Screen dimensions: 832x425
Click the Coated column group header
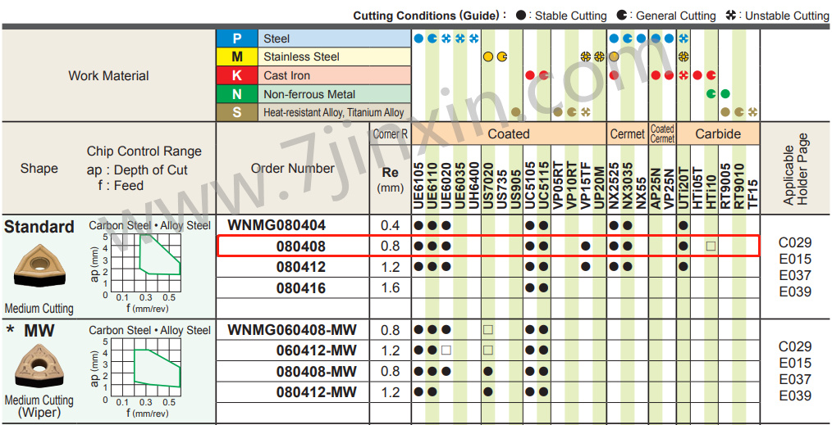tap(508, 133)
